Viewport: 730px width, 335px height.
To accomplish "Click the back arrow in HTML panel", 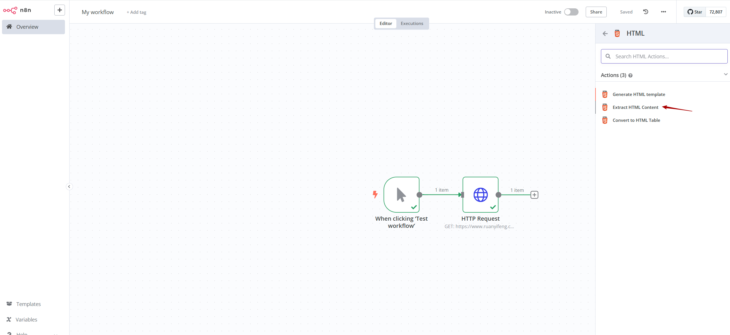I will pos(605,34).
